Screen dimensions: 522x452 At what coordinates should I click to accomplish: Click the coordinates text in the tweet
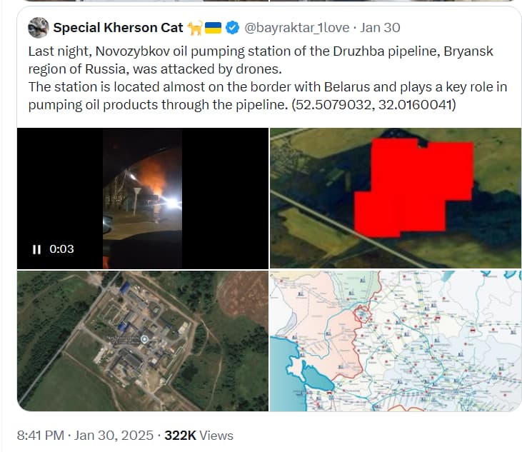tap(373, 105)
